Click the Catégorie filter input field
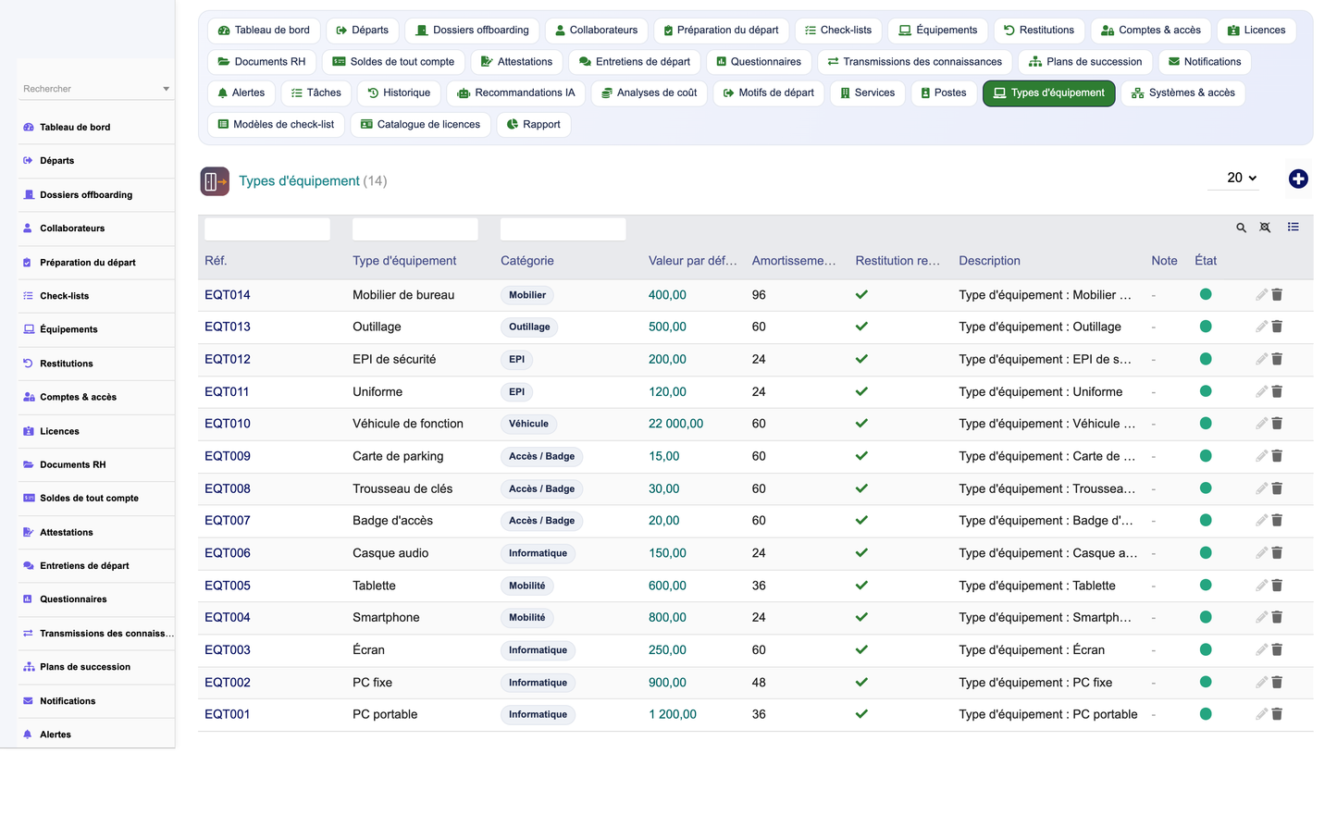The height and width of the screenshot is (827, 1337). pyautogui.click(x=563, y=229)
